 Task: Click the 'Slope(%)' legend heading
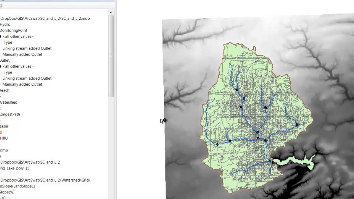coord(7,192)
